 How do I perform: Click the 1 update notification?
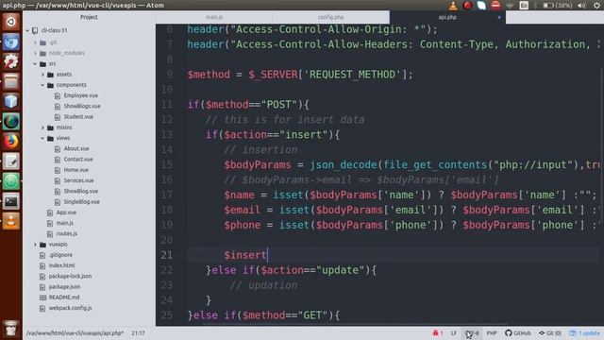(585, 333)
